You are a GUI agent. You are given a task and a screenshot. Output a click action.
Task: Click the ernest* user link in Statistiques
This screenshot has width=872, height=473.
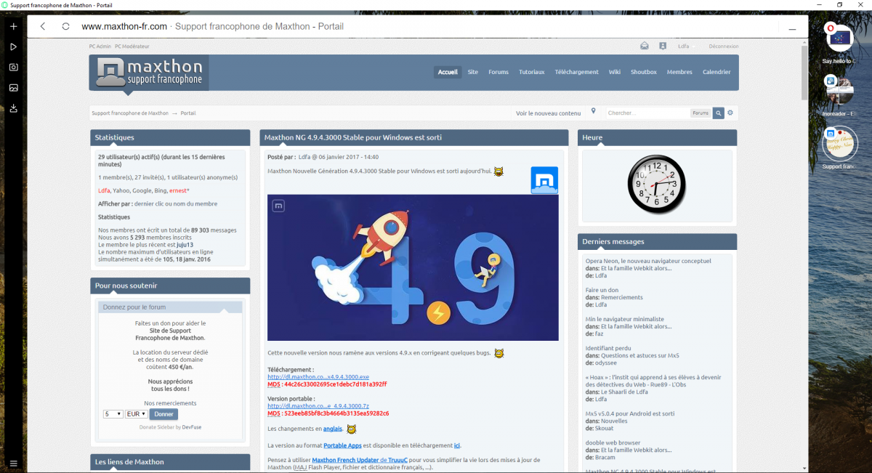click(x=179, y=190)
